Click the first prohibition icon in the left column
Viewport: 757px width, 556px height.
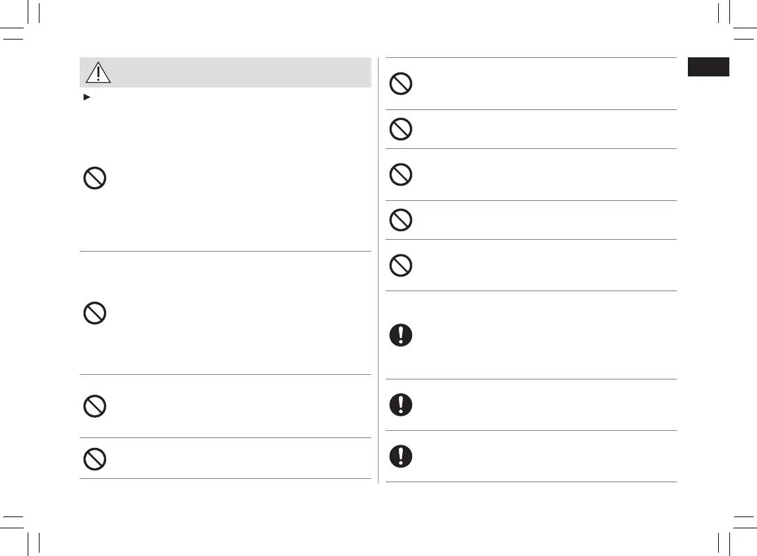[x=95, y=179]
